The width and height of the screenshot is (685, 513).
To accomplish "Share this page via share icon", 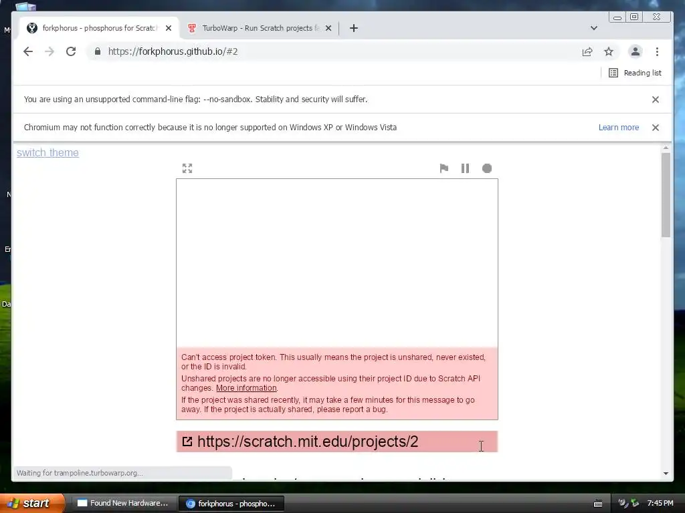I will (x=587, y=51).
